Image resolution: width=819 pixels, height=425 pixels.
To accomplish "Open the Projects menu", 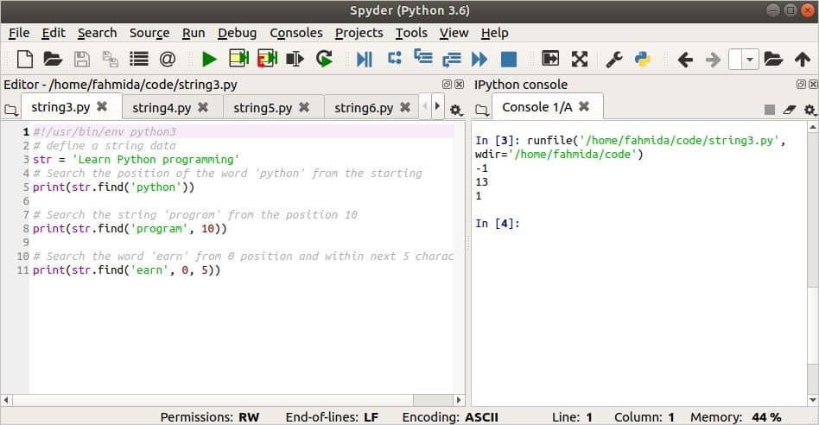I will click(359, 33).
